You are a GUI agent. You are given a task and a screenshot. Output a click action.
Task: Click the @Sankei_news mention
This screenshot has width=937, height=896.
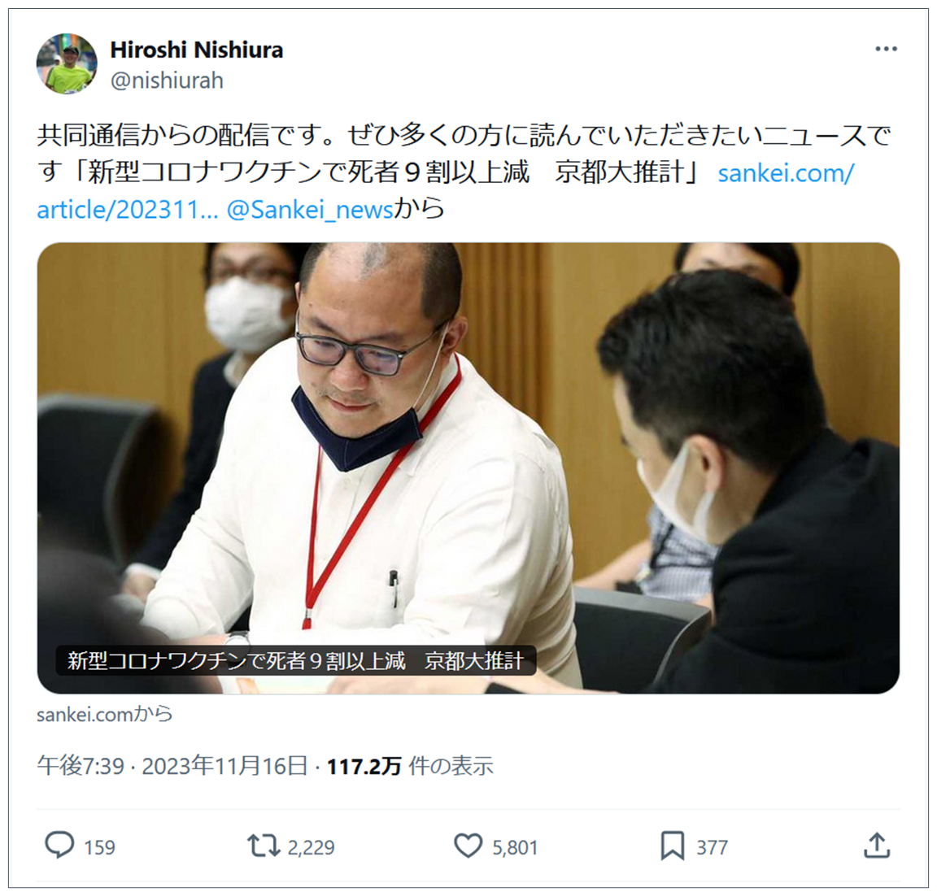point(310,210)
